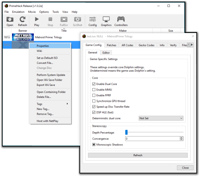Close the properties dialog with X

click(x=193, y=36)
